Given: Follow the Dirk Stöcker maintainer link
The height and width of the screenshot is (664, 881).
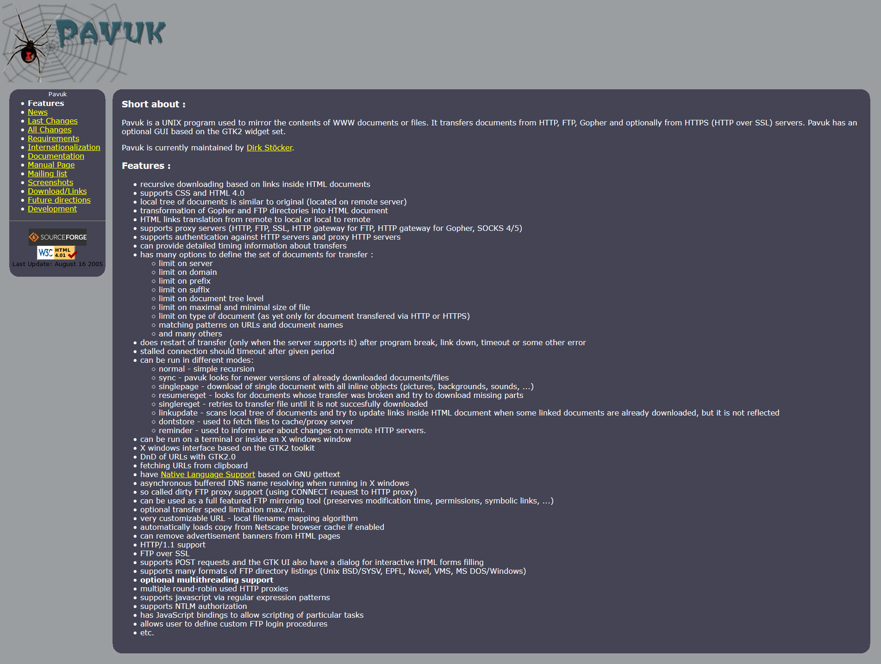Looking at the screenshot, I should pos(269,148).
